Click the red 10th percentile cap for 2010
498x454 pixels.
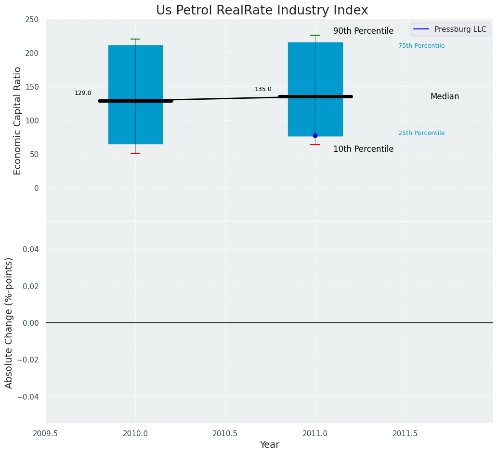tap(135, 153)
